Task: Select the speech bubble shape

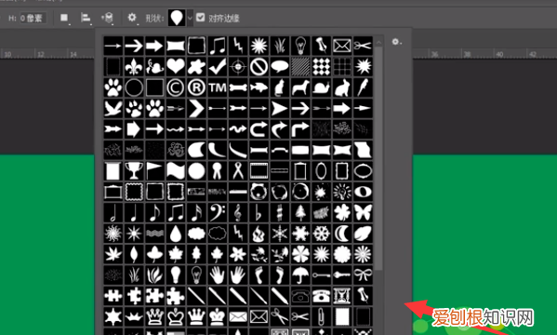Action: [280, 66]
